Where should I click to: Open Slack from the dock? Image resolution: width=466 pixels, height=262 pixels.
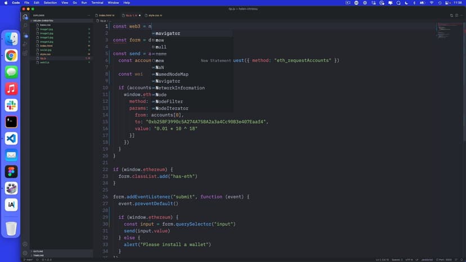11,105
